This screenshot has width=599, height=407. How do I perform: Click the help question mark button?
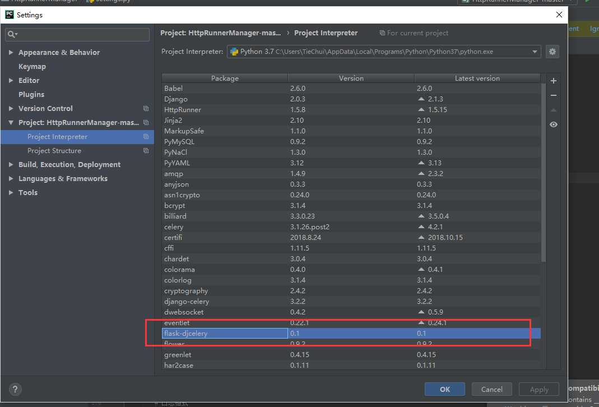(x=15, y=390)
